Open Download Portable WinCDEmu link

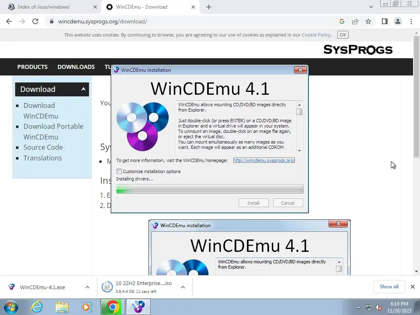tap(53, 132)
